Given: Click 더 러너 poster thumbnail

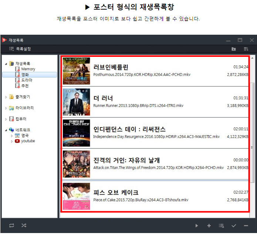Looking at the screenshot, I should [77, 102].
